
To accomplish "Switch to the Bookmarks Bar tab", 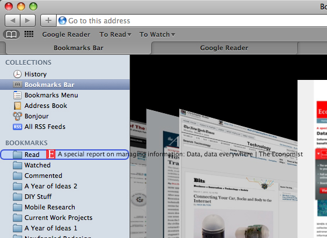I will tap(78, 48).
